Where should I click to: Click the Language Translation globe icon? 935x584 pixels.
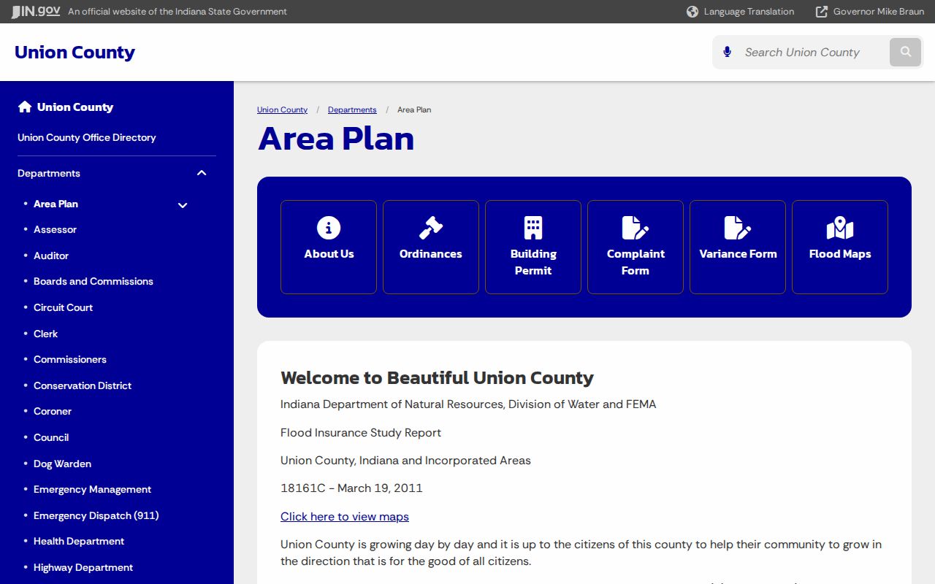tap(692, 12)
